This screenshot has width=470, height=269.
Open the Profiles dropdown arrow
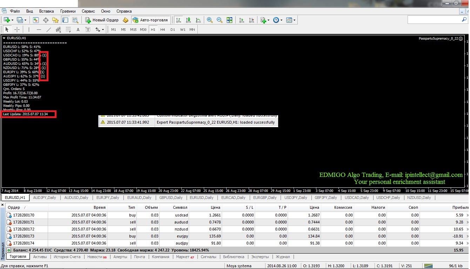[25, 20]
